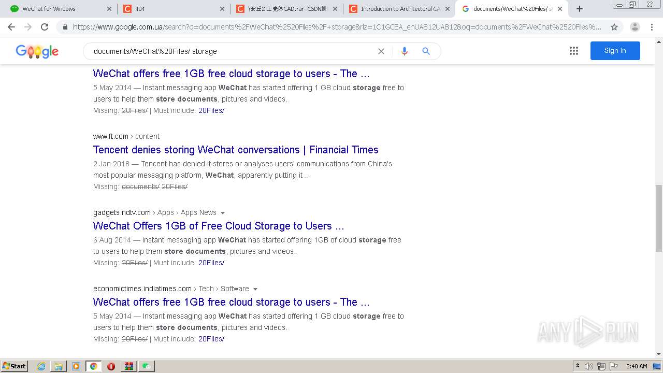Image resolution: width=663 pixels, height=373 pixels.
Task: Open the Action Center flag icon
Action: pos(614,366)
